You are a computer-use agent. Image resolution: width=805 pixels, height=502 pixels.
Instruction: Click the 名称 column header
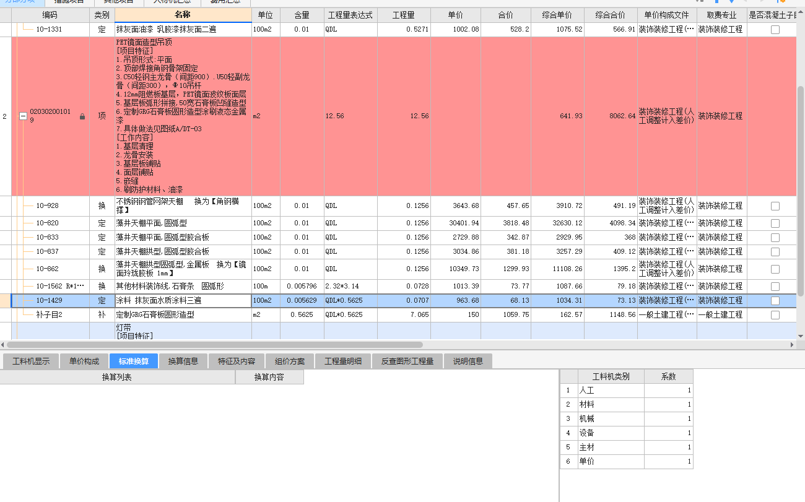(183, 15)
